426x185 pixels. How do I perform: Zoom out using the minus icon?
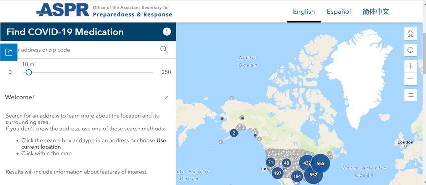click(x=410, y=79)
